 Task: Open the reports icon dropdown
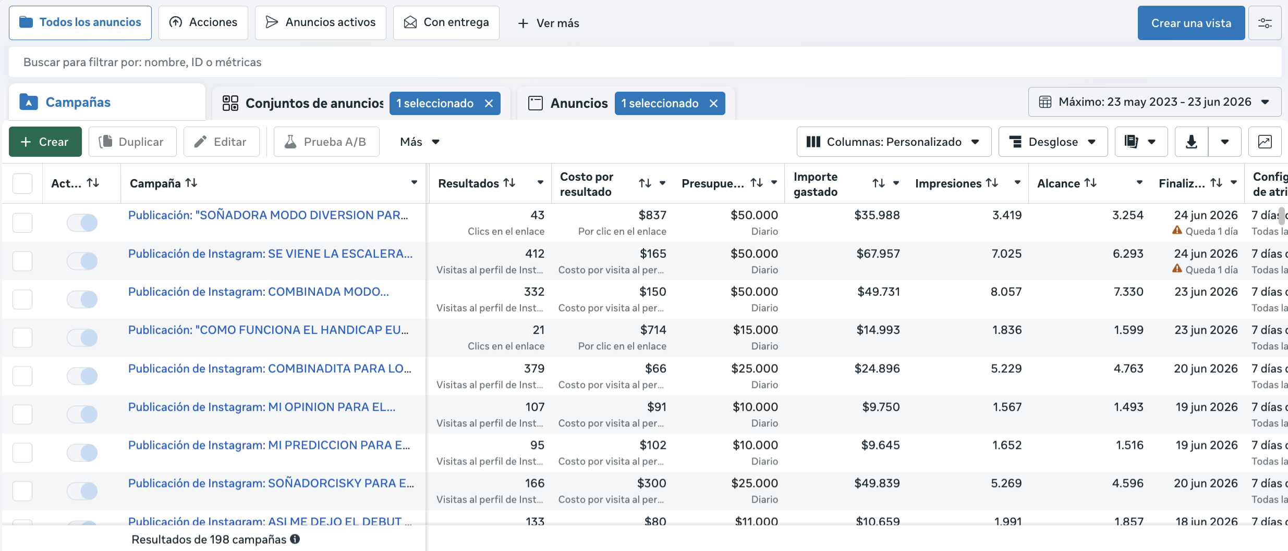(1140, 142)
